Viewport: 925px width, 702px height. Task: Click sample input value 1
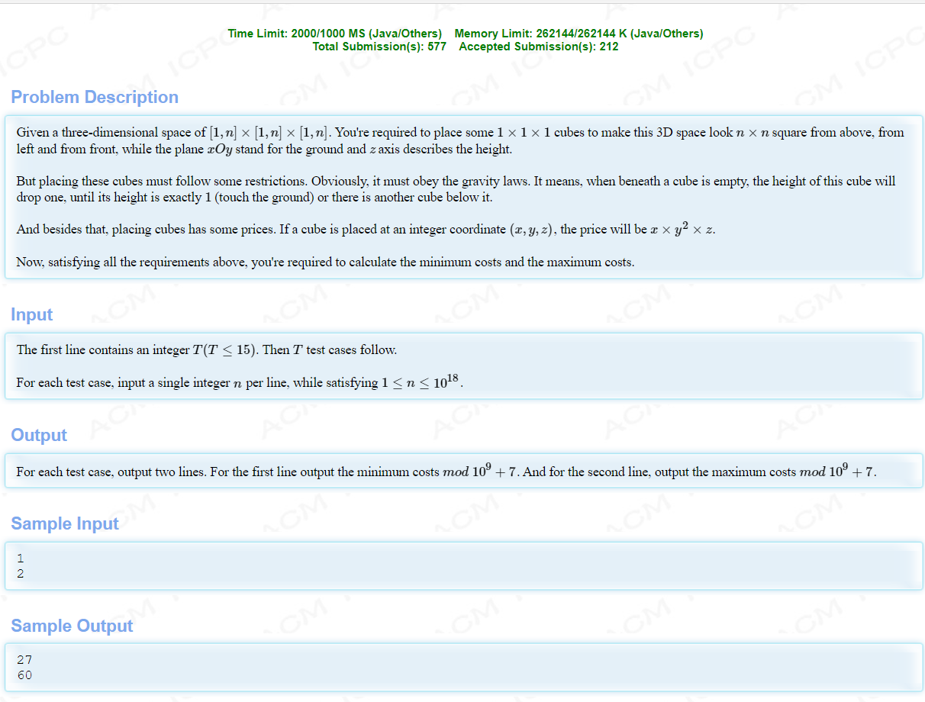click(x=21, y=559)
